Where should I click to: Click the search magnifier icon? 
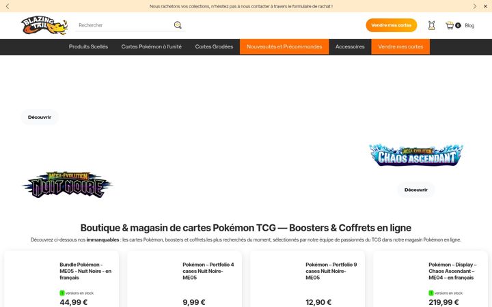(x=178, y=25)
